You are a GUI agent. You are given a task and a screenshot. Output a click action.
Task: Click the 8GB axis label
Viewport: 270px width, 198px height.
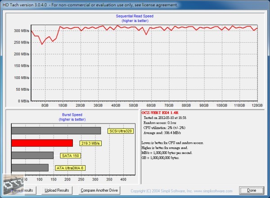click(x=45, y=106)
